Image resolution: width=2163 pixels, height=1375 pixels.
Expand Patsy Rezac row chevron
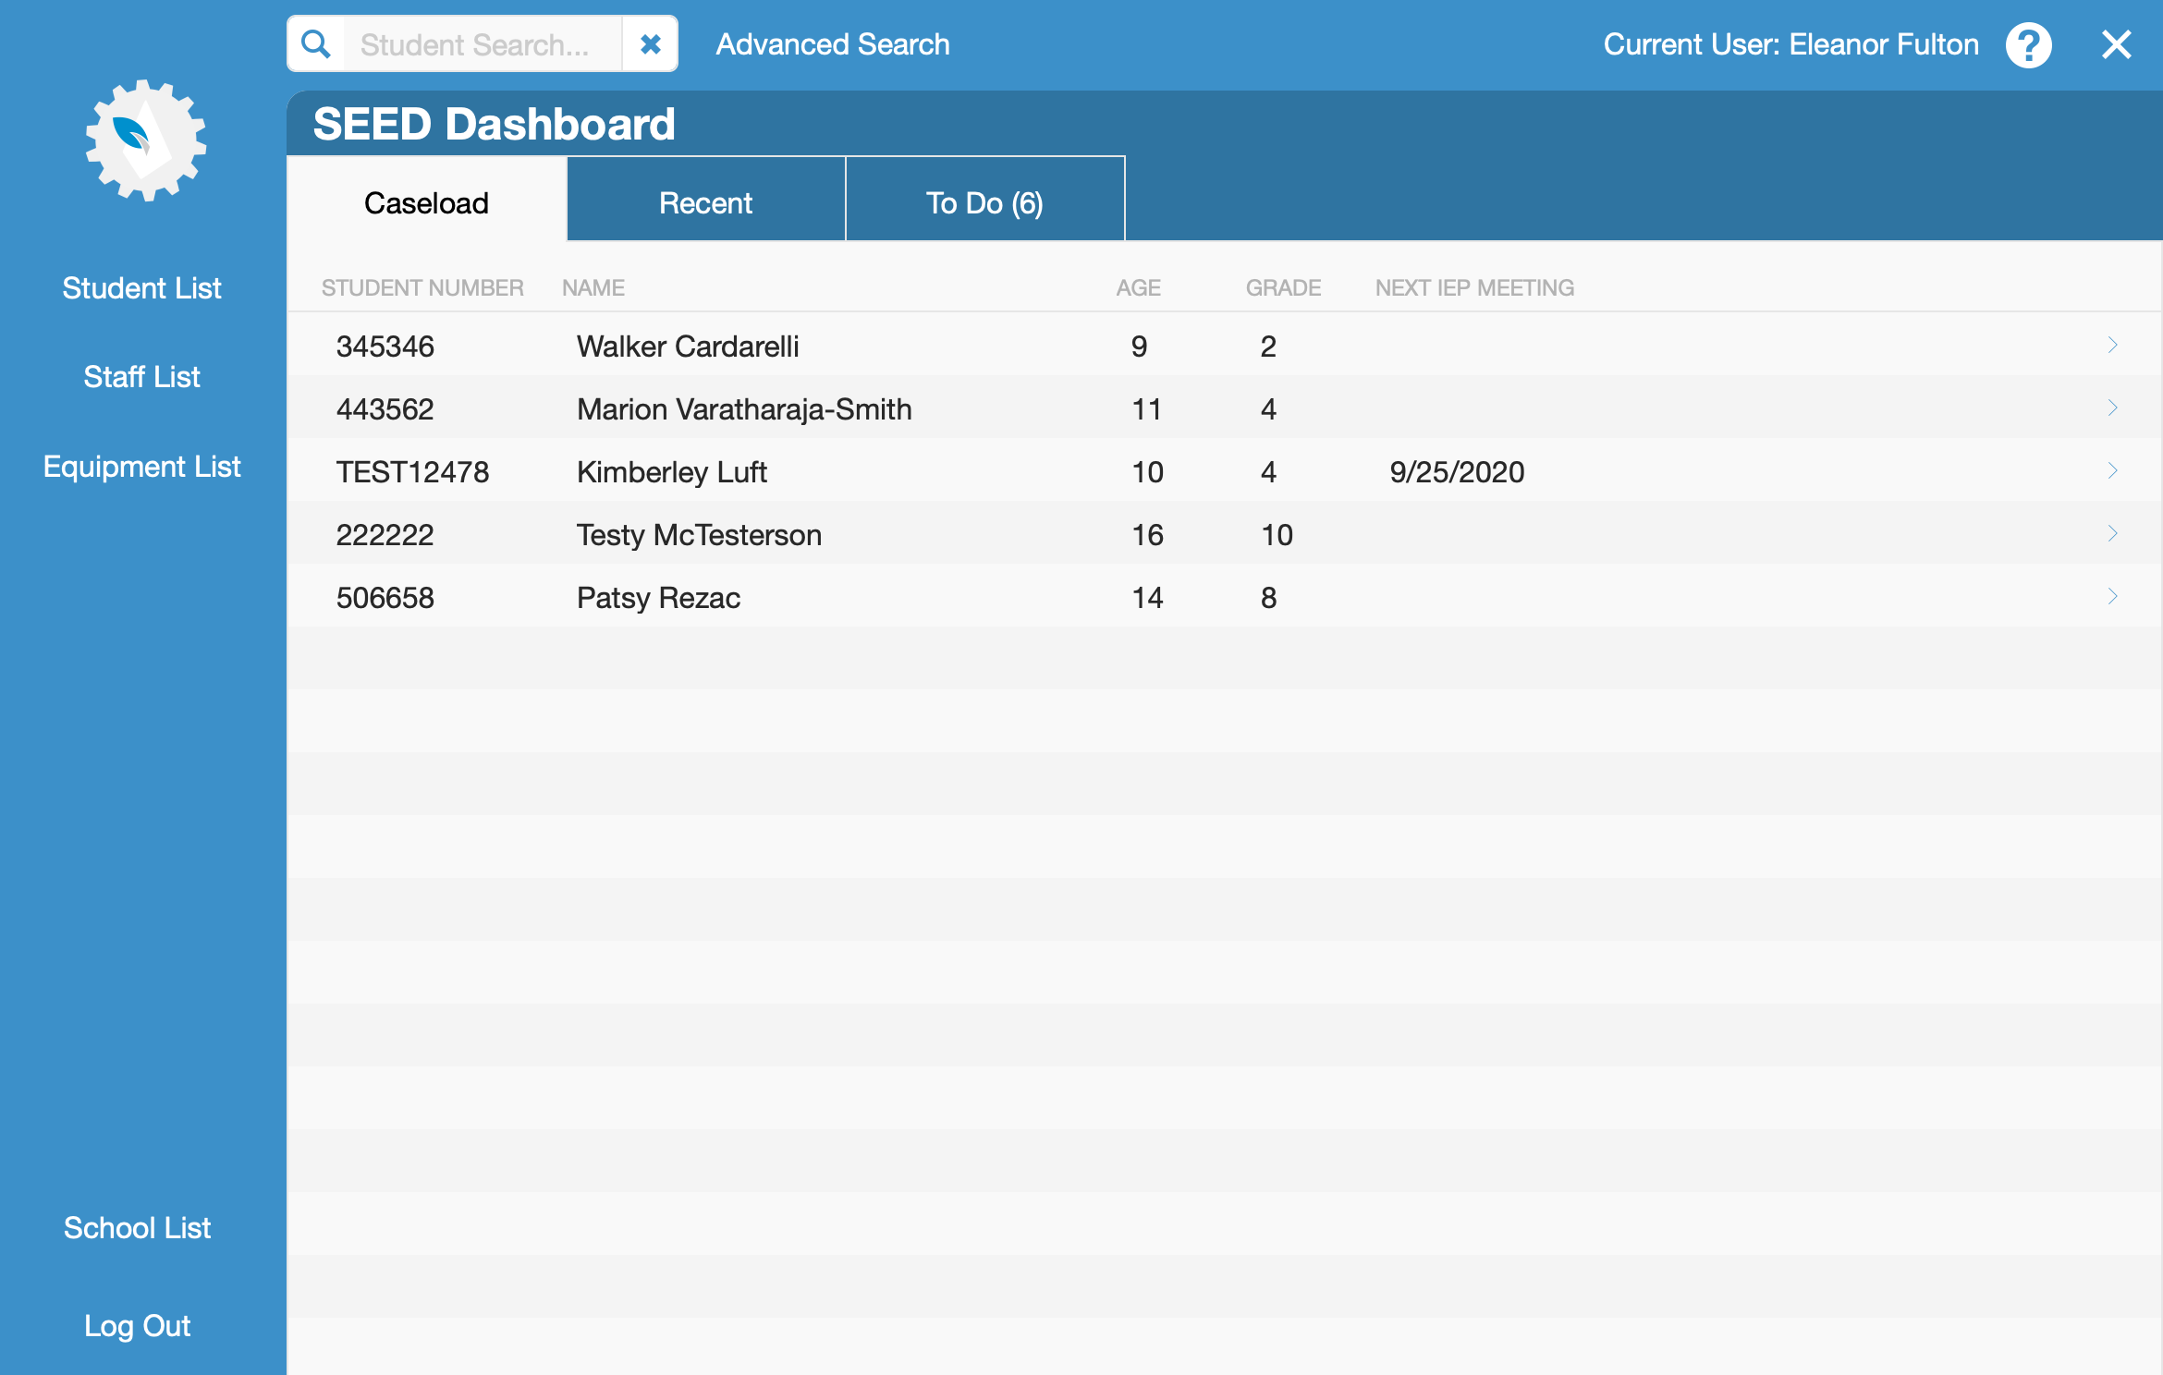pyautogui.click(x=2112, y=596)
